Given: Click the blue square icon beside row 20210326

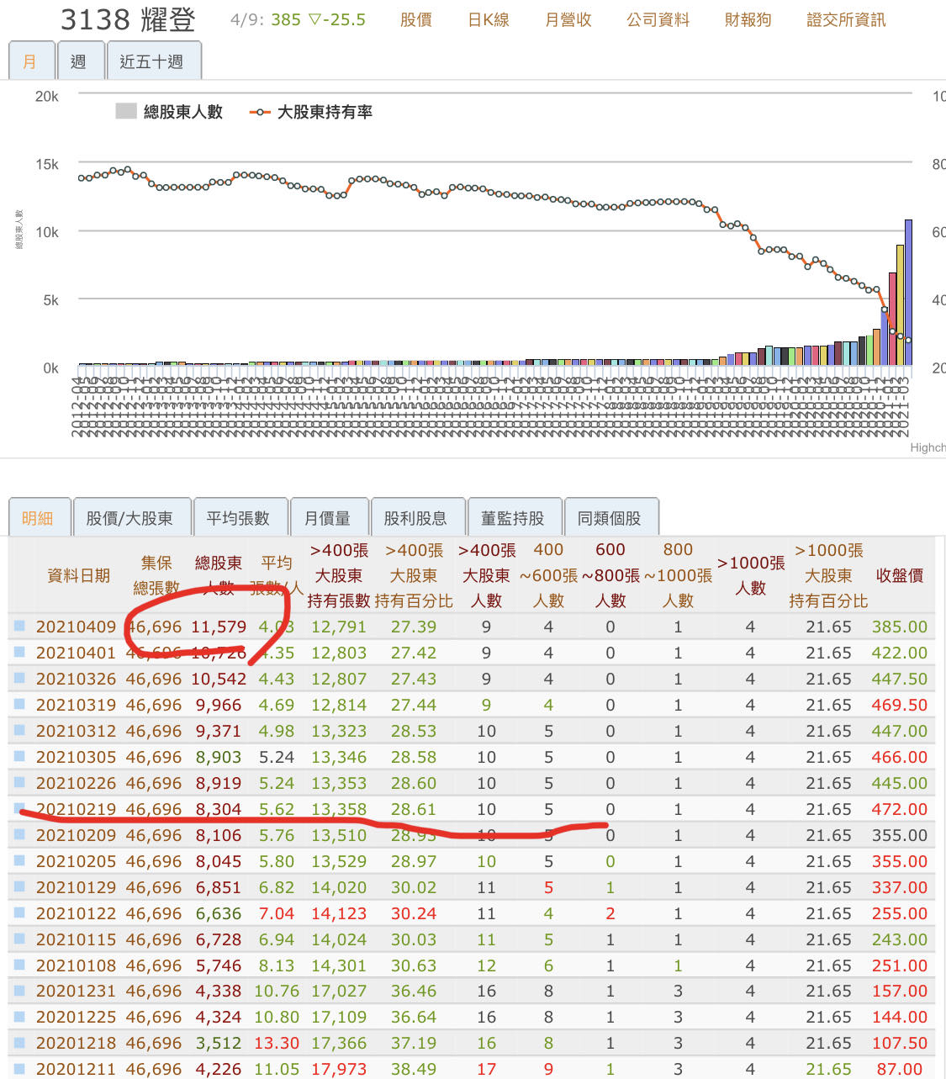Looking at the screenshot, I should (20, 678).
